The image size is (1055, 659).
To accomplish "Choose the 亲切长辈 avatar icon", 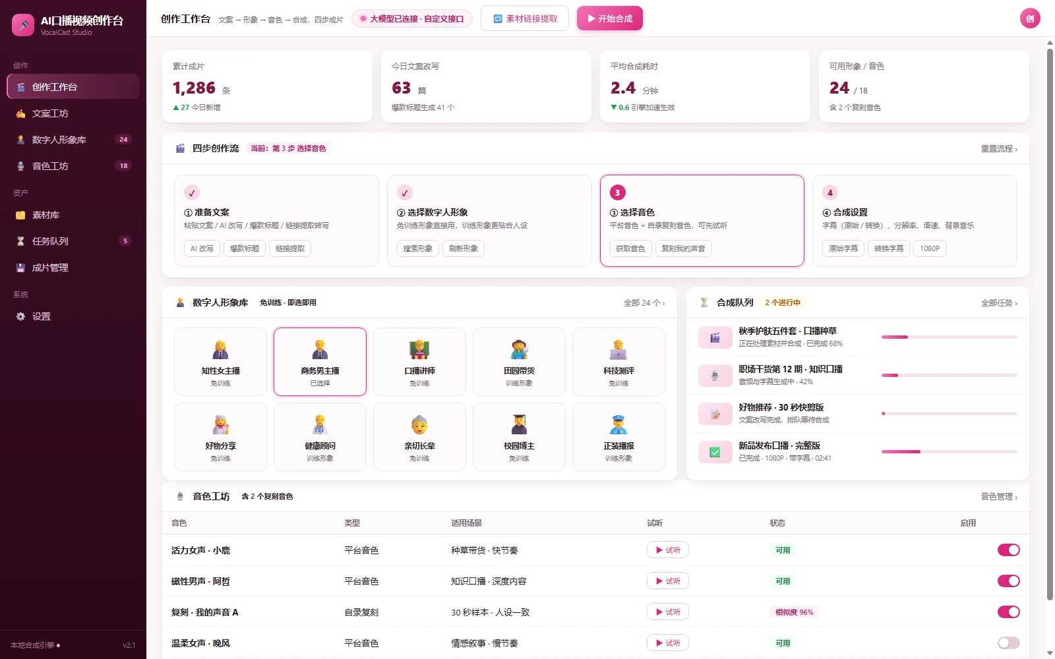I will tap(419, 424).
